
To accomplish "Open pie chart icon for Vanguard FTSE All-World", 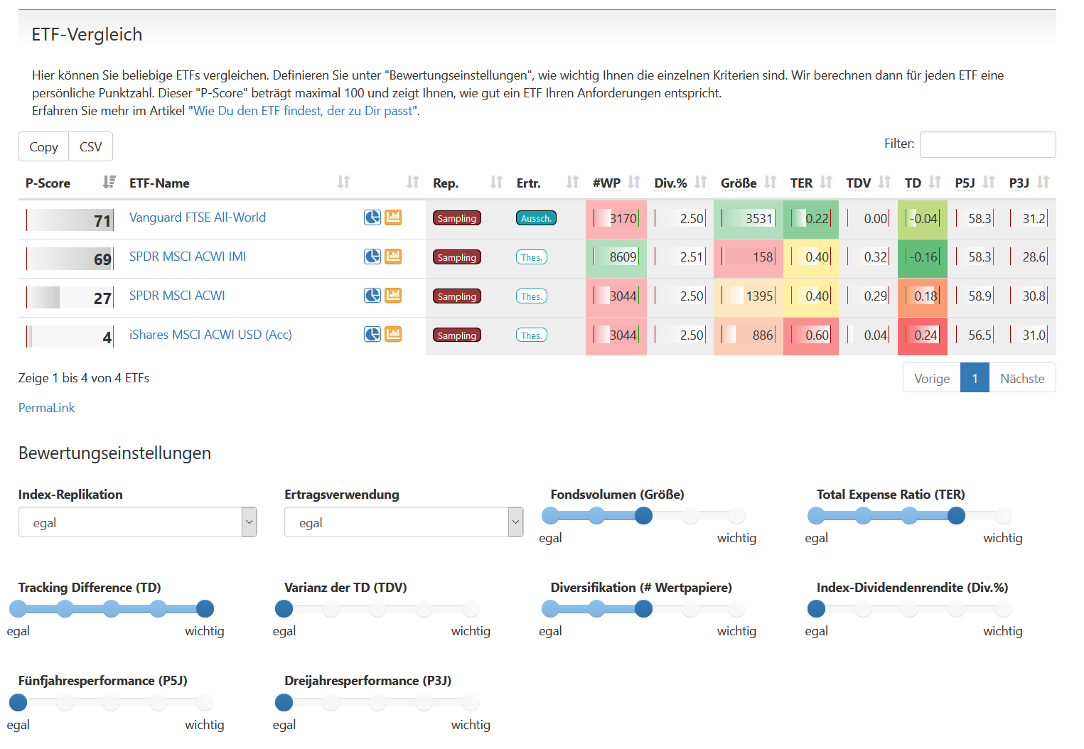I will pos(372,217).
